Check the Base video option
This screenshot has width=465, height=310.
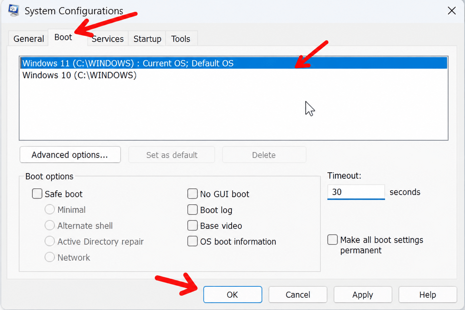tap(192, 226)
